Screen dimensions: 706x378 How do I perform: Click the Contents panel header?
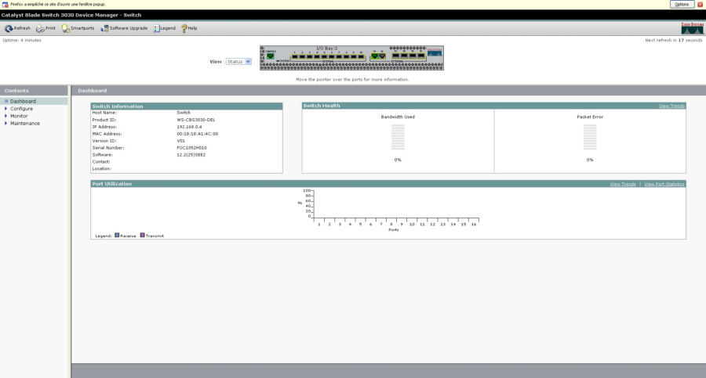pos(35,91)
